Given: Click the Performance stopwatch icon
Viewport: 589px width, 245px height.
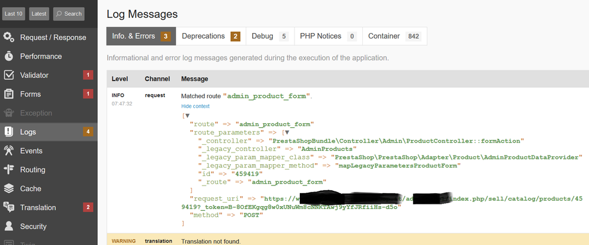Looking at the screenshot, I should coord(9,57).
